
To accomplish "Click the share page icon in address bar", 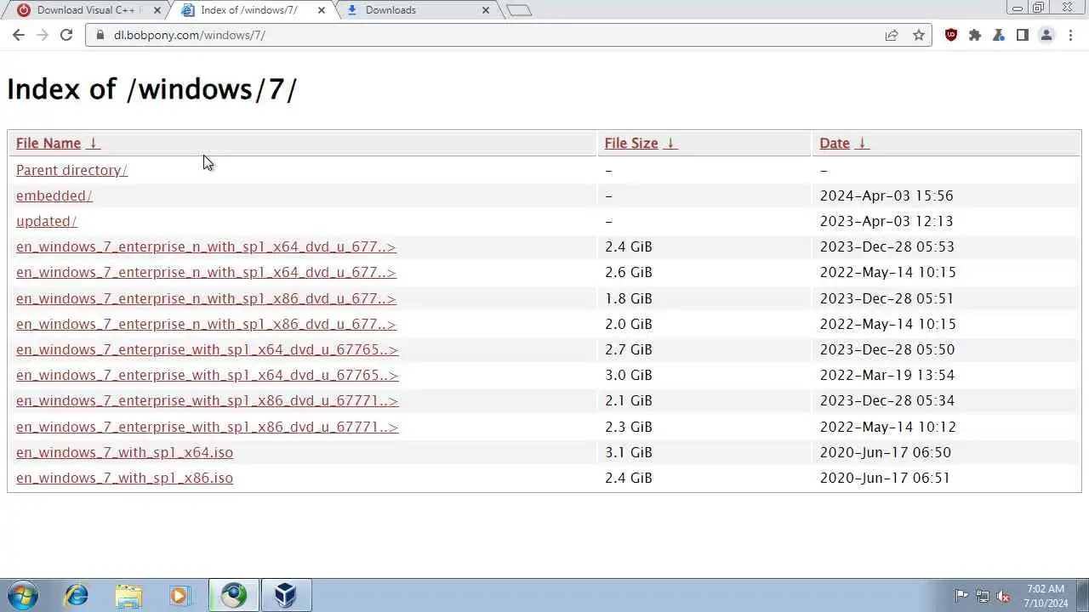I will [892, 35].
